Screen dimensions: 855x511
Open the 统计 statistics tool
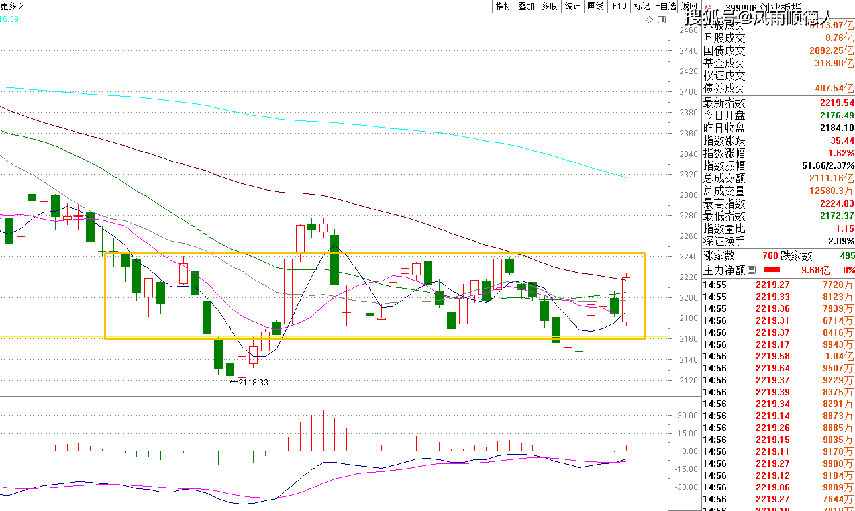pyautogui.click(x=572, y=6)
